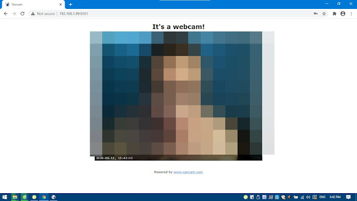This screenshot has width=357, height=201.
Task: Open File Explorer from the taskbar
Action: pos(15,197)
